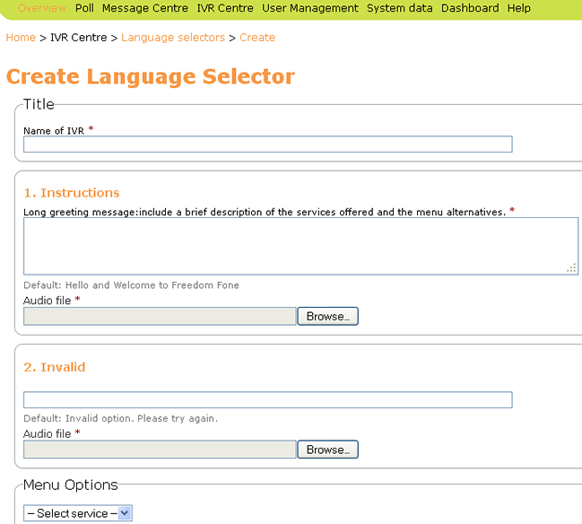Click the Create breadcrumb link

click(257, 38)
